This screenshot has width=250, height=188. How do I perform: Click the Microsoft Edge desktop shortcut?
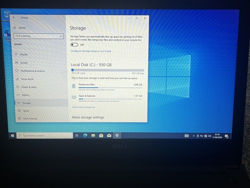(x=7, y=36)
